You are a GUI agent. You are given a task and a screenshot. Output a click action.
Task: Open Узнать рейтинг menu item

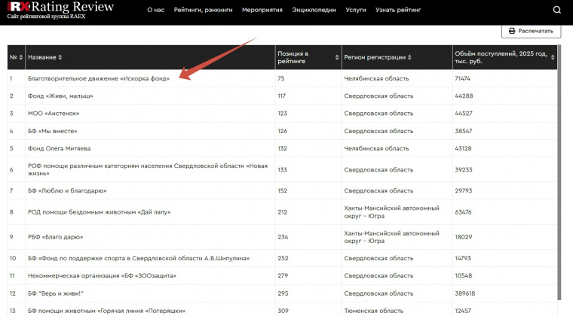point(398,10)
